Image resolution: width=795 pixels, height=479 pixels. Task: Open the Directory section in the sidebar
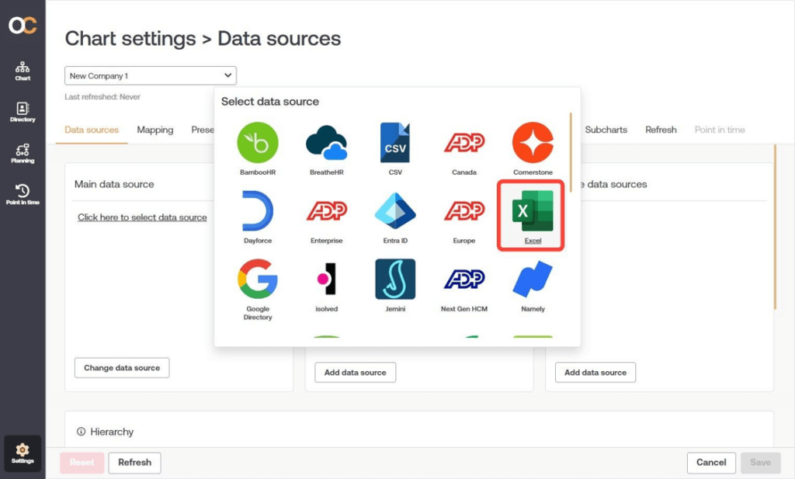(x=22, y=113)
